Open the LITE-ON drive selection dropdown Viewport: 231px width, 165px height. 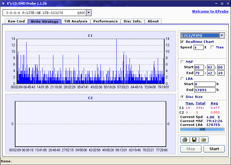89,13
